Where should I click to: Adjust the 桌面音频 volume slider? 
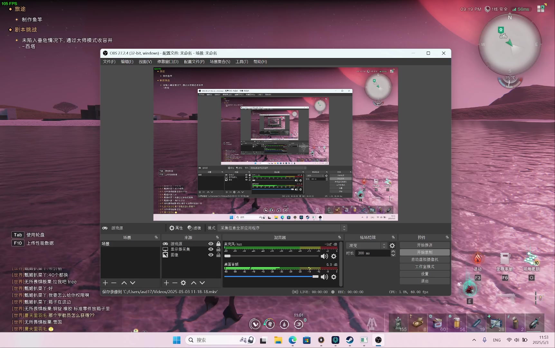tap(271, 276)
